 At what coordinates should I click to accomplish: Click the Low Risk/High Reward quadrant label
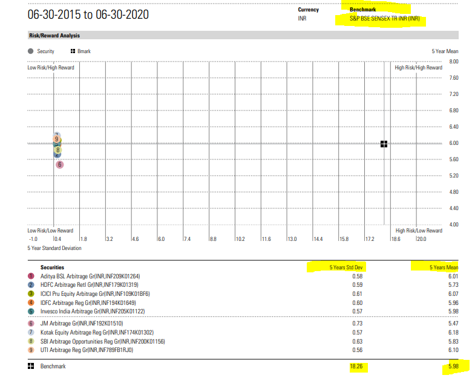[x=51, y=68]
